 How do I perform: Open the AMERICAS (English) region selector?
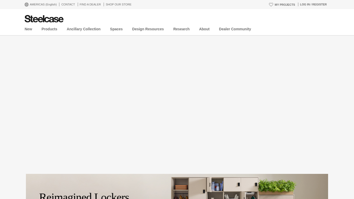43,4
